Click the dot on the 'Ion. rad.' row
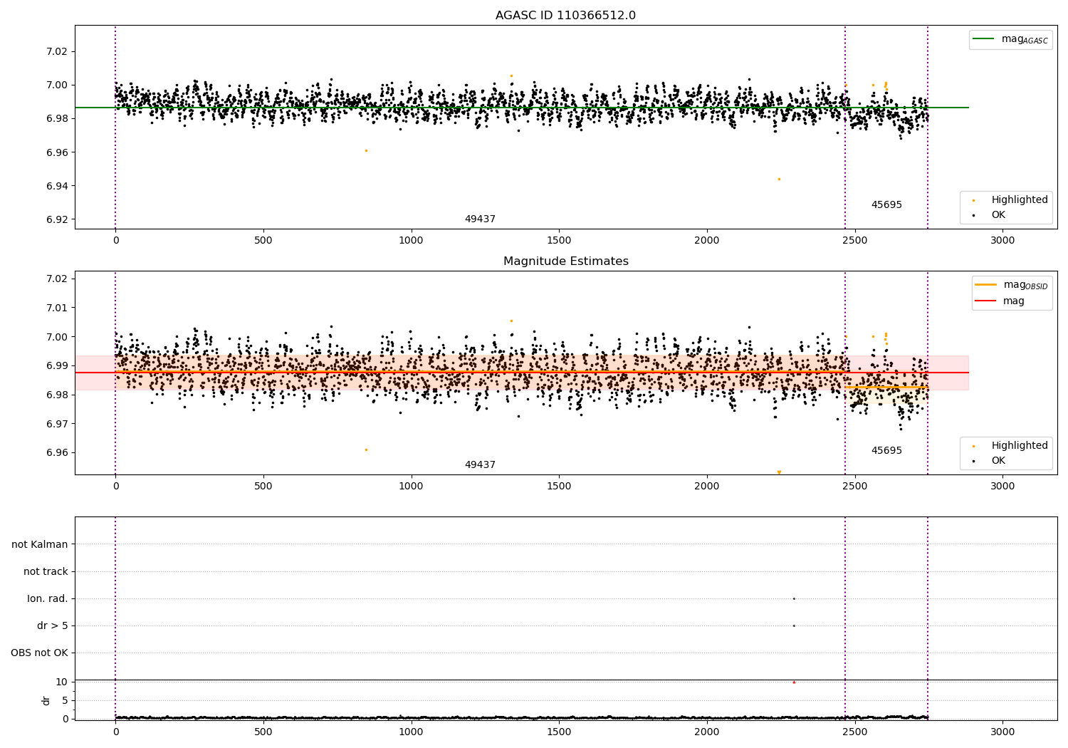 coord(794,598)
